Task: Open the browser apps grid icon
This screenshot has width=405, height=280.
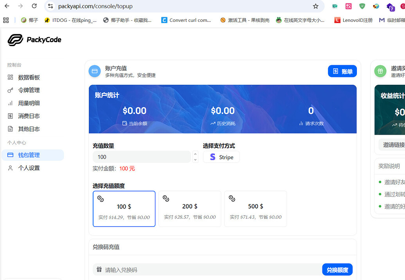Action: (x=6, y=20)
